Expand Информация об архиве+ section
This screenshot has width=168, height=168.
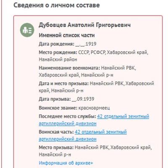point(66,163)
